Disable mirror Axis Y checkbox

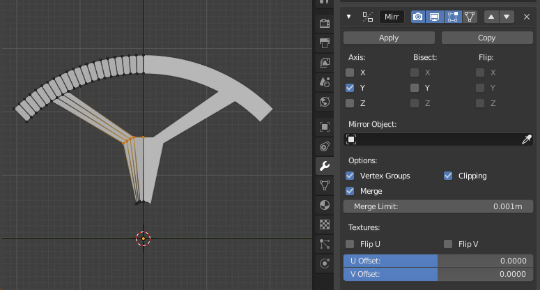coord(350,88)
